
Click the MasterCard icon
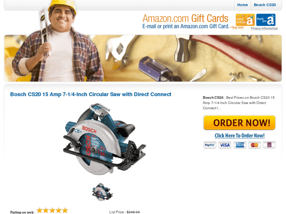[x=255, y=145]
